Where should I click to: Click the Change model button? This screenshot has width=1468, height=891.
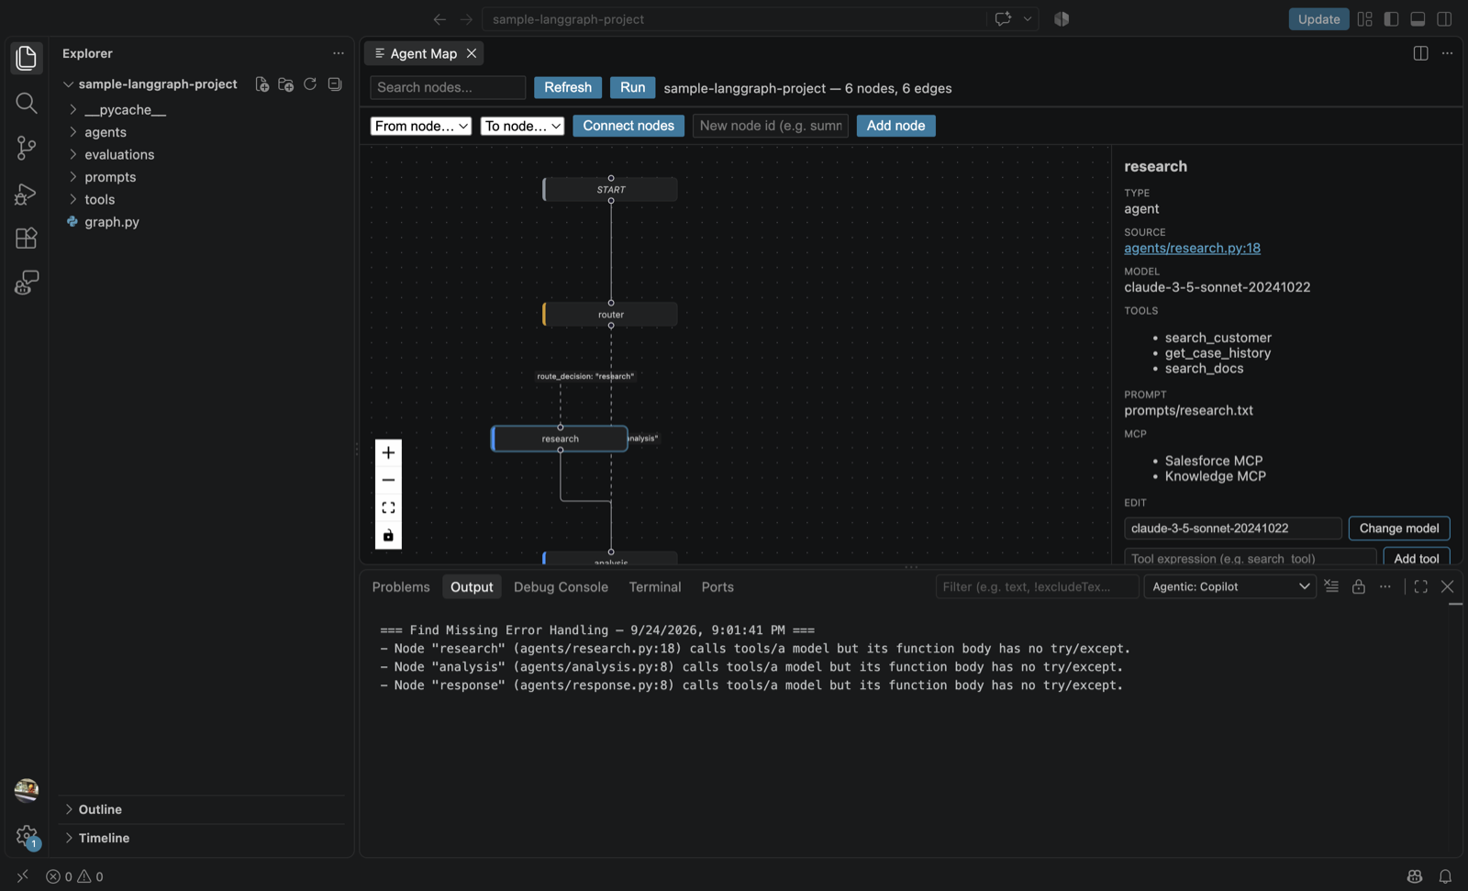click(x=1399, y=529)
